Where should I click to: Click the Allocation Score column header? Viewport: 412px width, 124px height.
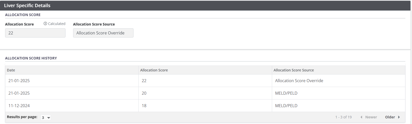[154, 70]
